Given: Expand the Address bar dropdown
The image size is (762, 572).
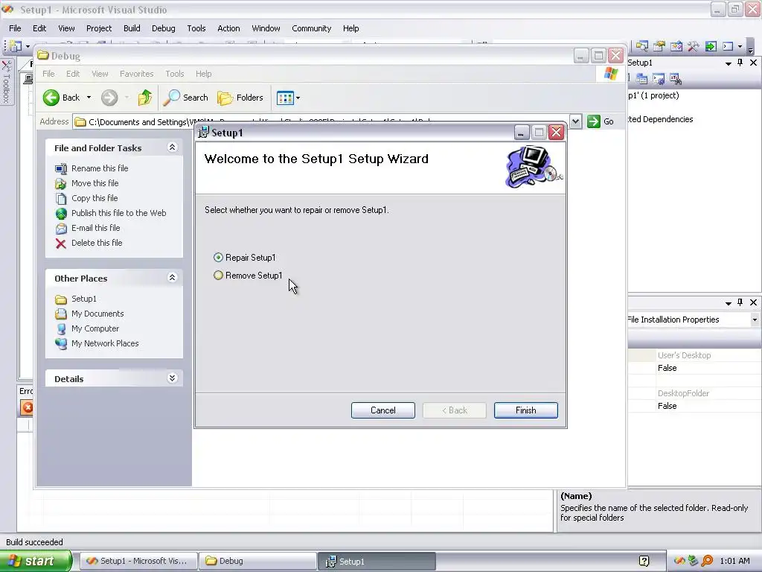Looking at the screenshot, I should [x=575, y=121].
